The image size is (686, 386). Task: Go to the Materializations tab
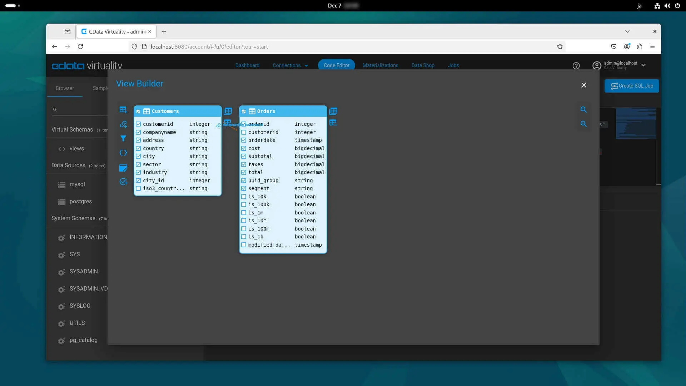380,65
